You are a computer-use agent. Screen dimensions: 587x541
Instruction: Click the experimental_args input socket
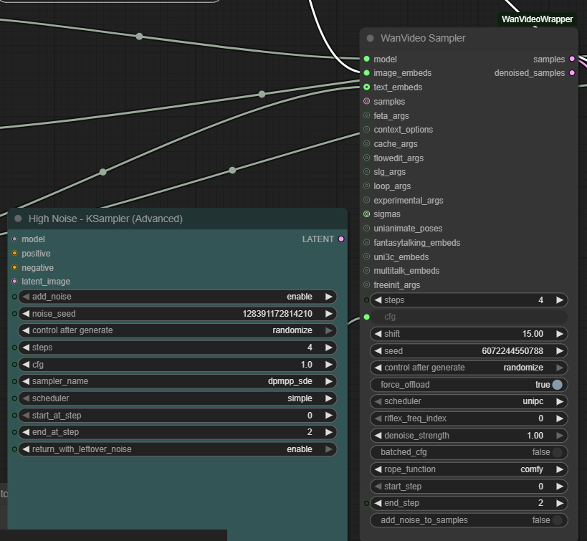tap(366, 200)
